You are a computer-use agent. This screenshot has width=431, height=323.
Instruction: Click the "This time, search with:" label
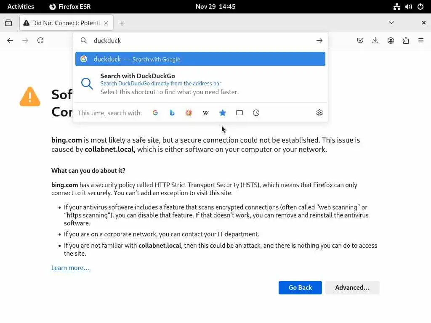click(110, 113)
